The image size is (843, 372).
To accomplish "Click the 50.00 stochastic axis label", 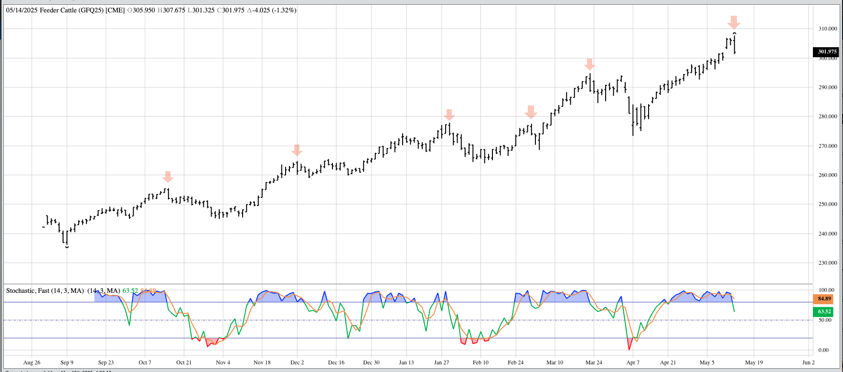I will point(825,320).
